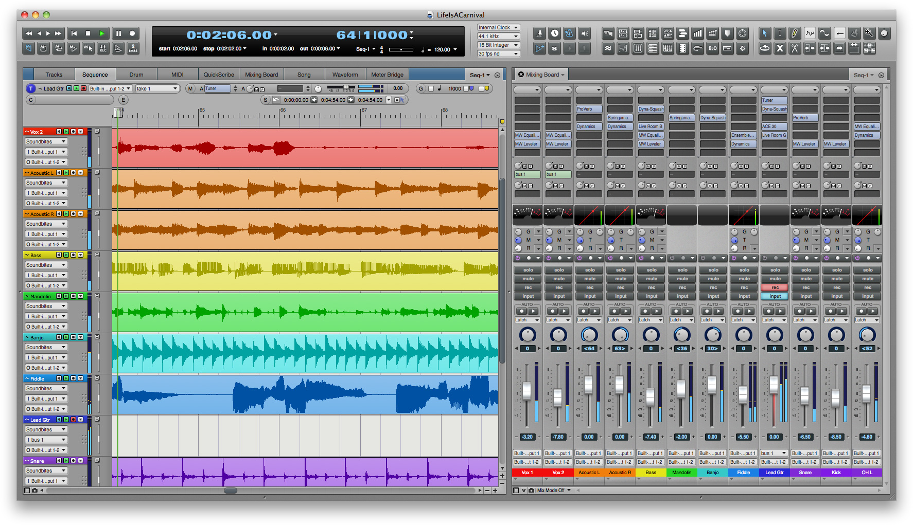Image resolution: width=913 pixels, height=525 pixels.
Task: Click the Record button in transport controls
Action: tap(132, 33)
